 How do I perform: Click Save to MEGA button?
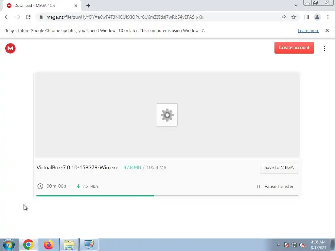(279, 168)
